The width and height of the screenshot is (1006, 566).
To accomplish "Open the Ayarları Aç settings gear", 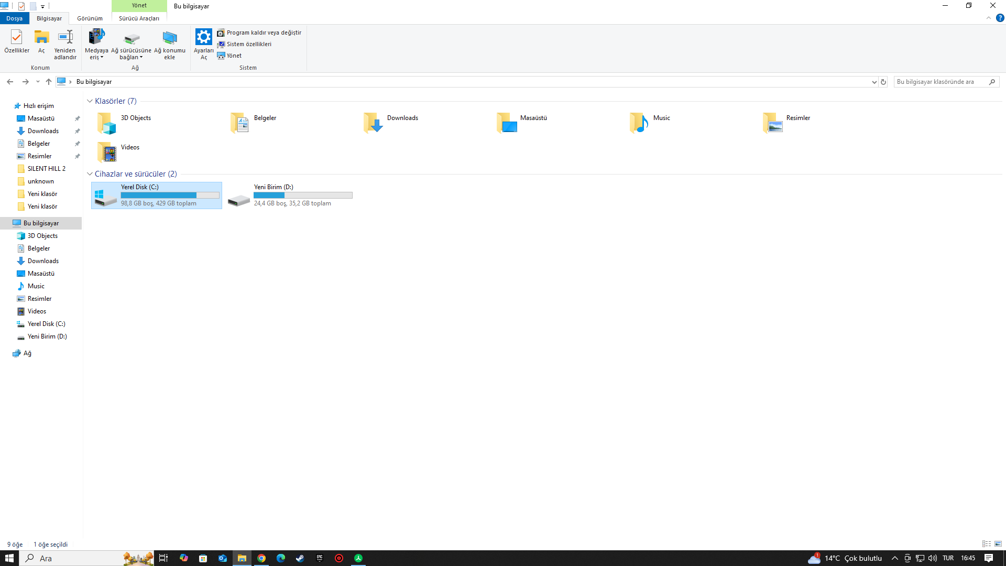I will (x=203, y=38).
